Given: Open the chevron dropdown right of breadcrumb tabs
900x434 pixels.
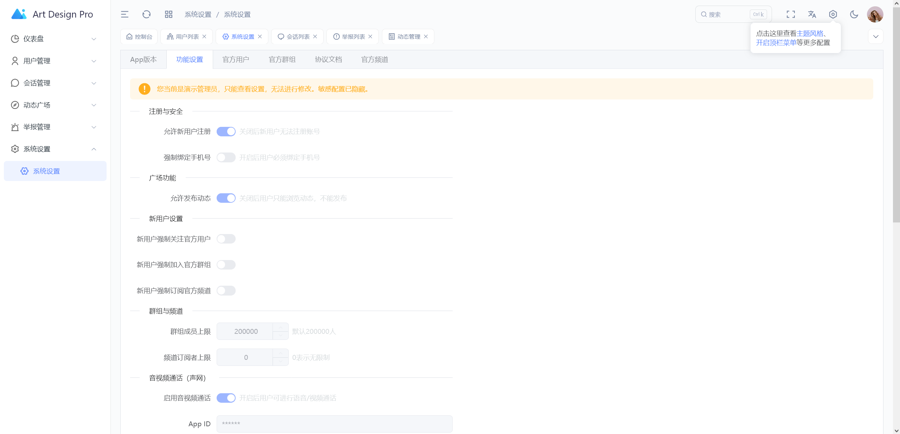Looking at the screenshot, I should point(876,36).
